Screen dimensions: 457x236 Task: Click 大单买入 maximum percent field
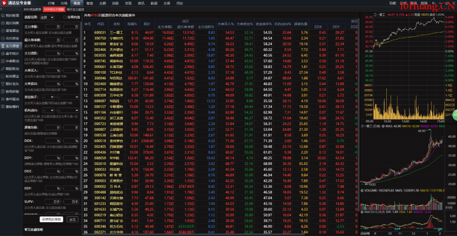tap(71, 71)
